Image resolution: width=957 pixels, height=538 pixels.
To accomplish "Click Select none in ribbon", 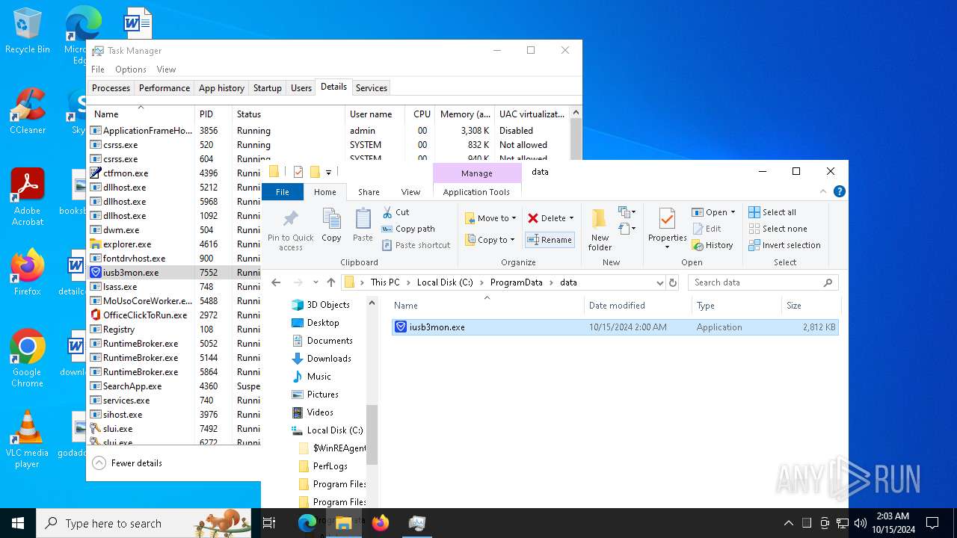I will pyautogui.click(x=778, y=229).
